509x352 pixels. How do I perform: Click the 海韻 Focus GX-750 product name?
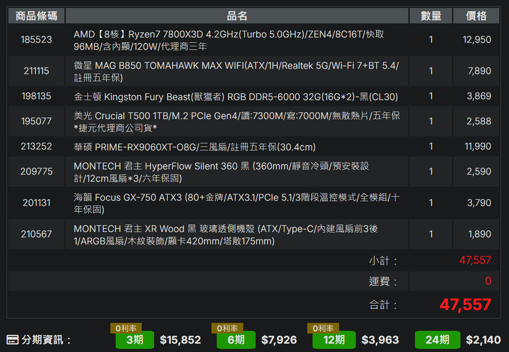point(236,203)
